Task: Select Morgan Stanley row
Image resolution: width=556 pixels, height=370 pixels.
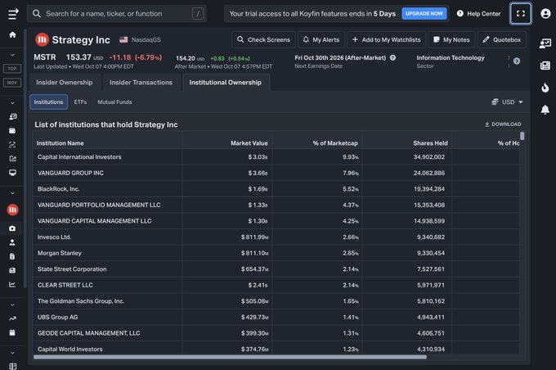Action: coord(276,253)
